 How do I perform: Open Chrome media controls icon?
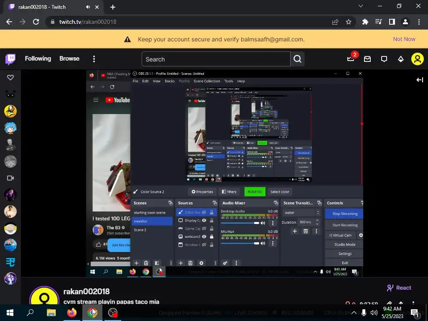[379, 22]
